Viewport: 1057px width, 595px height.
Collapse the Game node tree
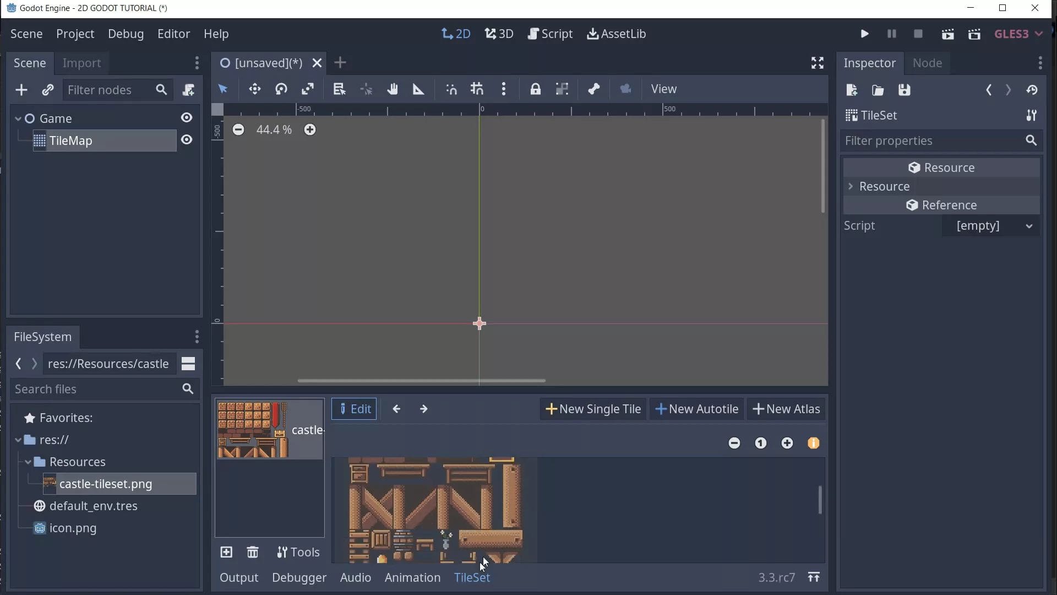click(x=18, y=118)
